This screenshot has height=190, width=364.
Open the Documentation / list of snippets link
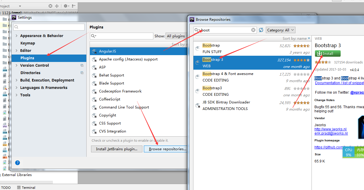339,83
